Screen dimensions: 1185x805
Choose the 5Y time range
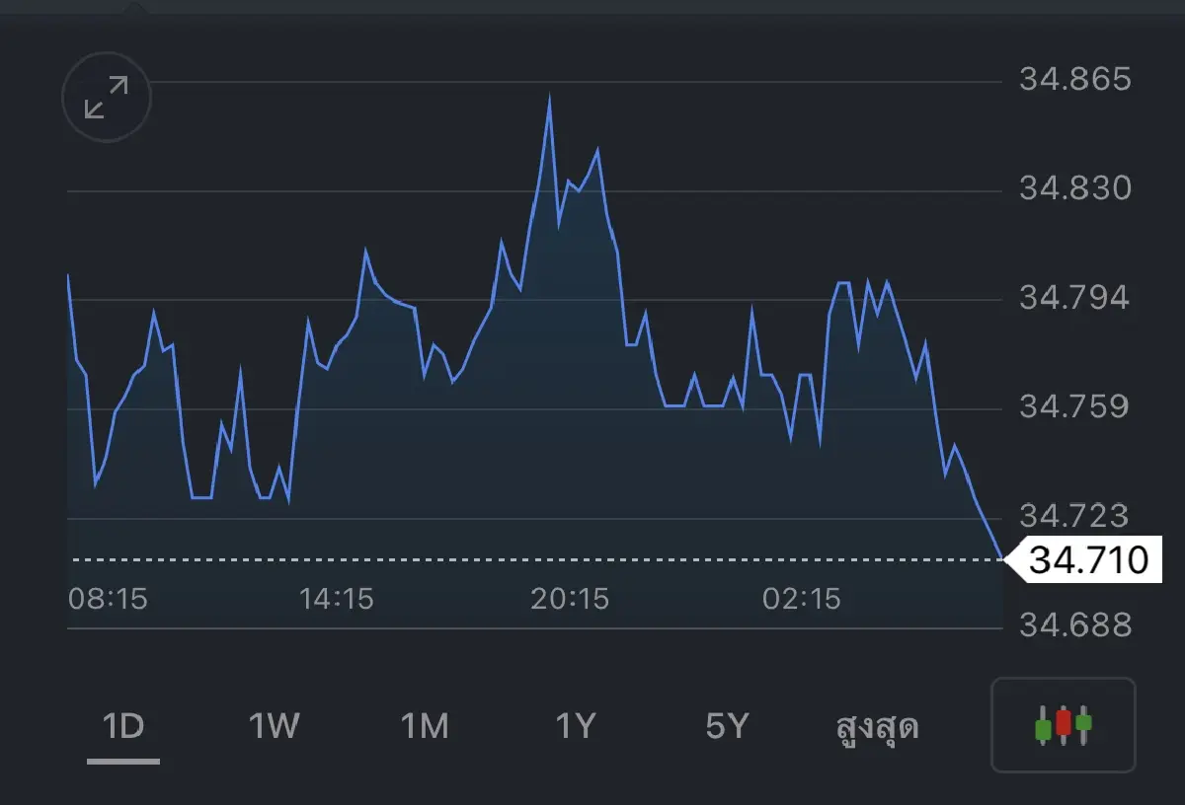[x=727, y=727]
